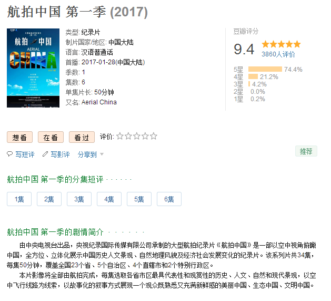The image size is (331, 301).
Task: Click the 21.2% four-star percentage
Action: (269, 77)
